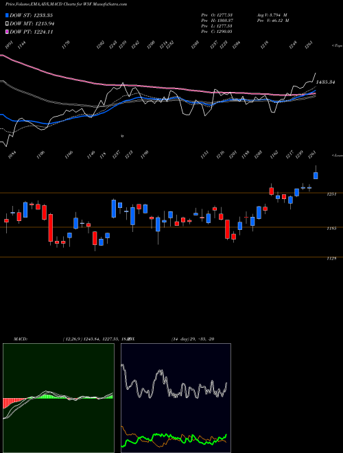This screenshot has height=453, width=343.
Task: Click the '<Lows' marker label
Action: (337, 155)
